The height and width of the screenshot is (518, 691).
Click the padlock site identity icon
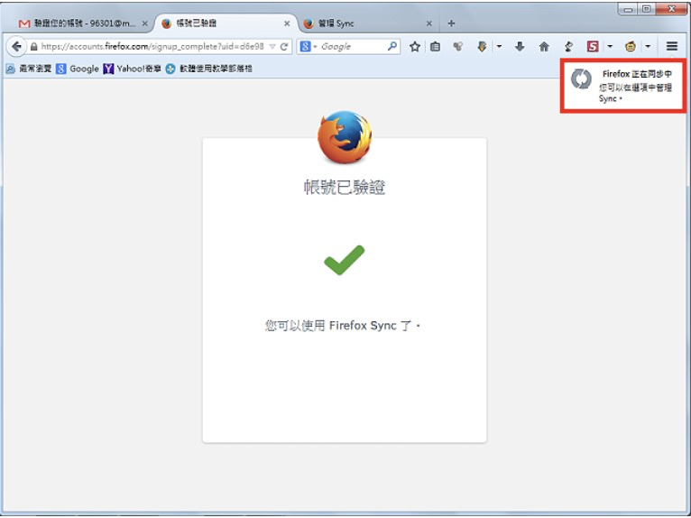(33, 46)
